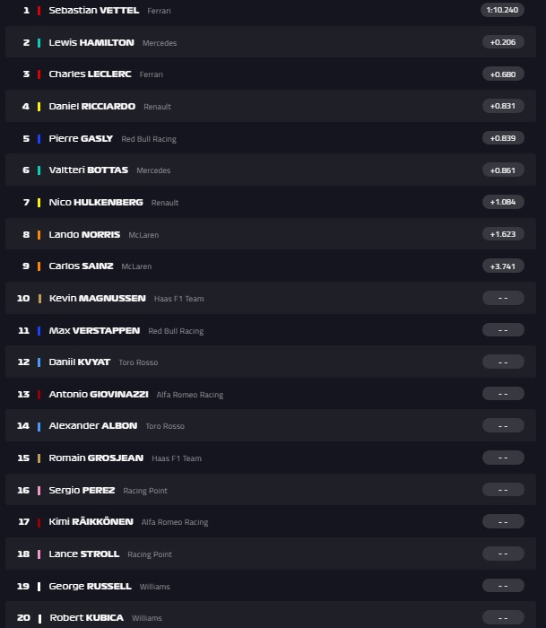The height and width of the screenshot is (628, 546).
Task: Select Lewis Hamilton's row
Action: (269, 42)
